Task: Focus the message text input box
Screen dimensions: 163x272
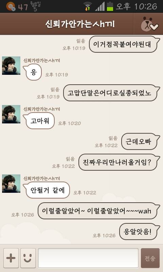Action: coord(88,258)
